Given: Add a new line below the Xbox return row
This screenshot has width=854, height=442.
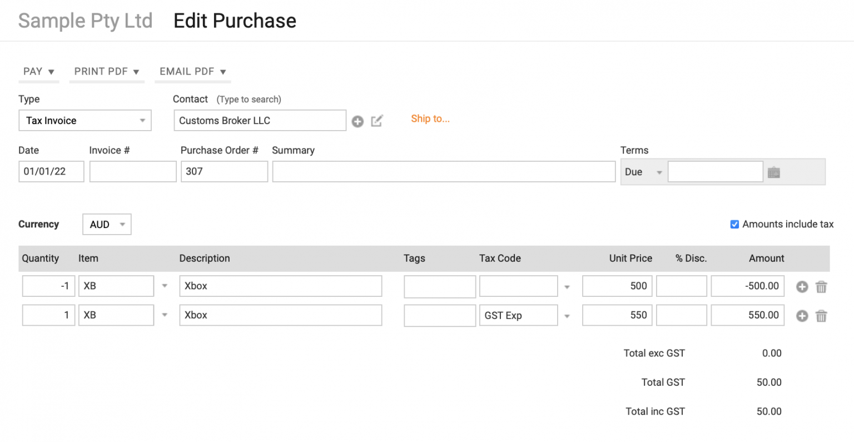Looking at the screenshot, I should (802, 286).
